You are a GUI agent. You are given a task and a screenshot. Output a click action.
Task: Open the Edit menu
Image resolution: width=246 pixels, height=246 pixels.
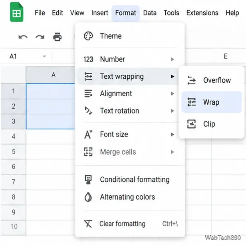pos(58,13)
